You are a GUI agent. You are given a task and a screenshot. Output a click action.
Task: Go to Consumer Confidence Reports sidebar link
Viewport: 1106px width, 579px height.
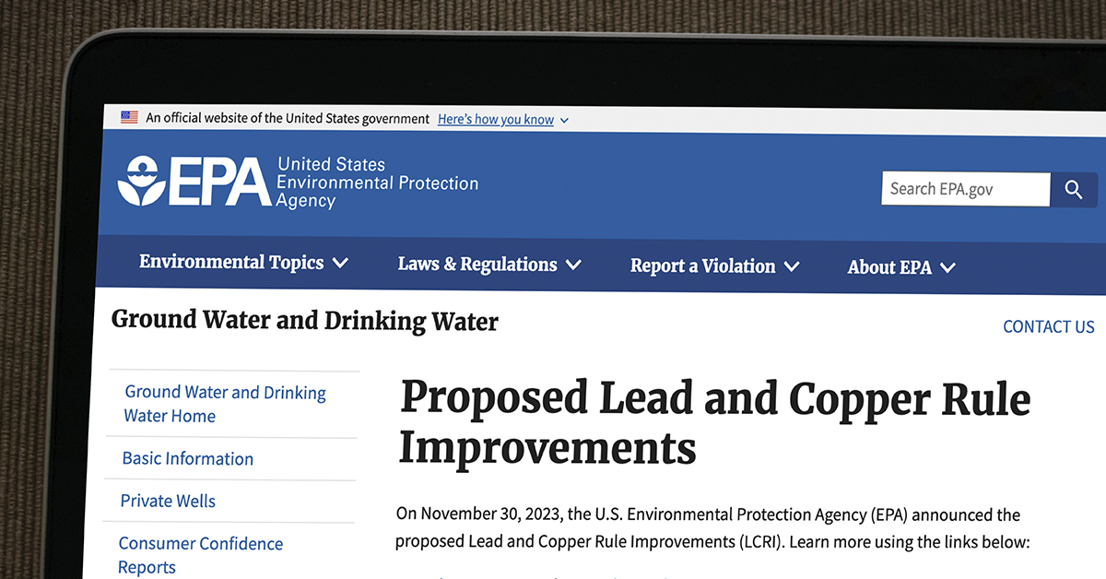pos(200,555)
